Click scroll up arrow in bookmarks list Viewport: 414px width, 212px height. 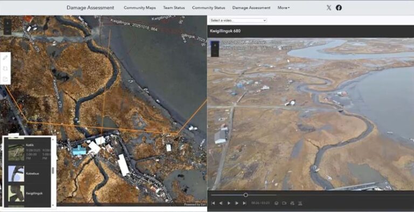(x=53, y=139)
